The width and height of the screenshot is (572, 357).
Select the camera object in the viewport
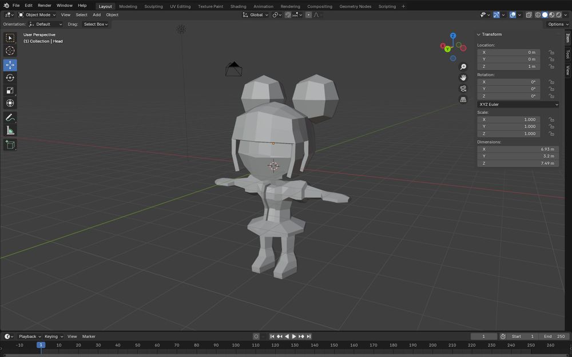(233, 69)
